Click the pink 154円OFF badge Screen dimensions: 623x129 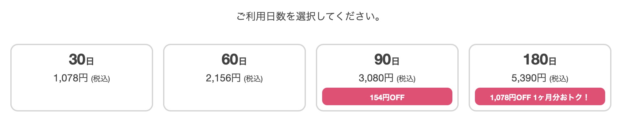(387, 97)
